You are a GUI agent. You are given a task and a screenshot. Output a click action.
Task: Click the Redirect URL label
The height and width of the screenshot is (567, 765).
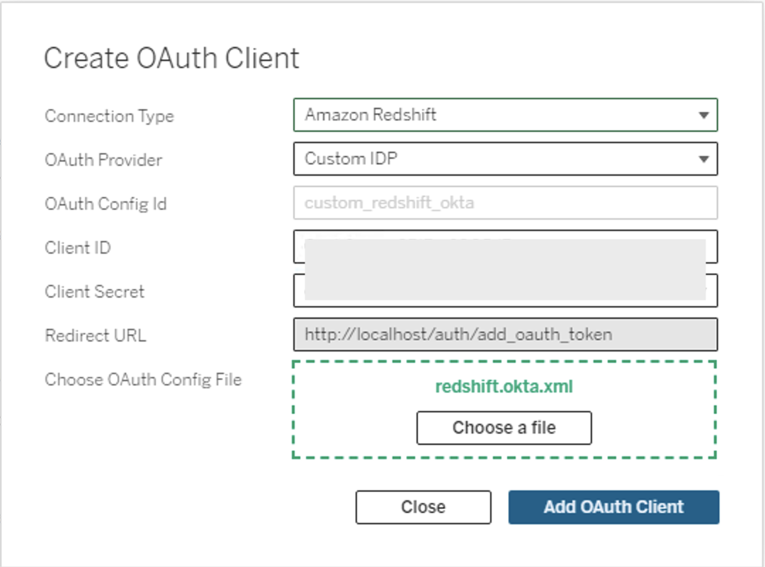[x=96, y=335]
